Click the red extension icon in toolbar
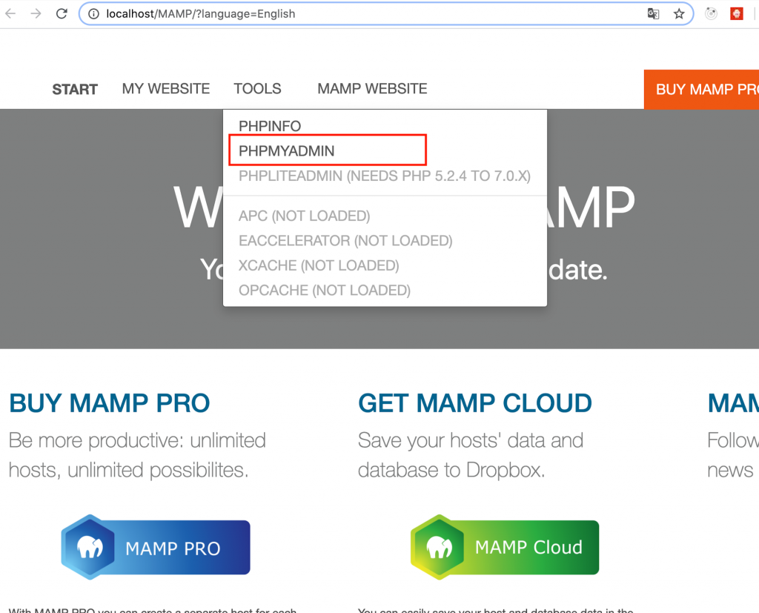Viewport: 759px width, 613px height. click(x=736, y=13)
